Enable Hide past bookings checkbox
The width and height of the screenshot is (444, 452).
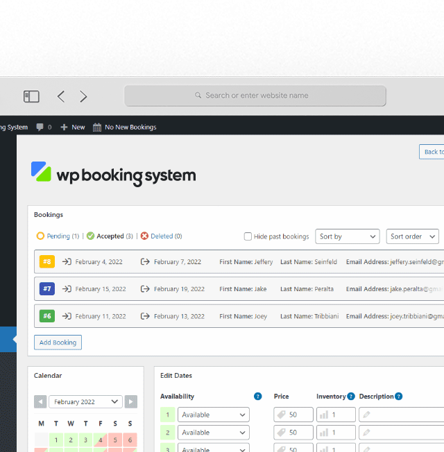tap(248, 236)
